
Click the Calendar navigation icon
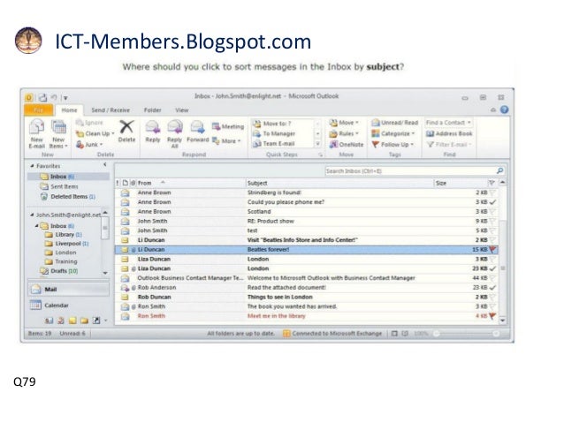(x=35, y=305)
